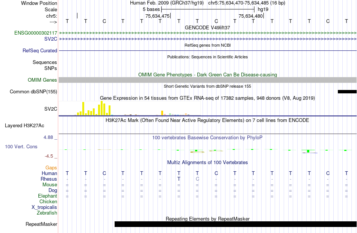Click the Human Feb. 2009 (GRCh37/hg19) text
357x233 pixels.
tap(167, 3)
